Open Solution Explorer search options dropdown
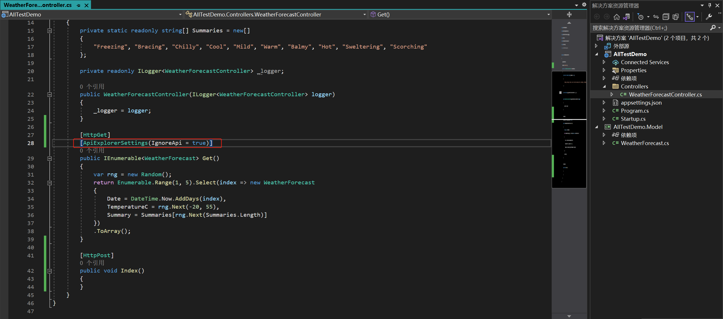The width and height of the screenshot is (723, 319). [719, 28]
